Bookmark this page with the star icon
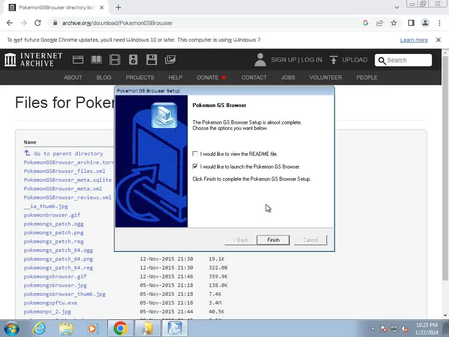449x337 pixels. pos(394,23)
